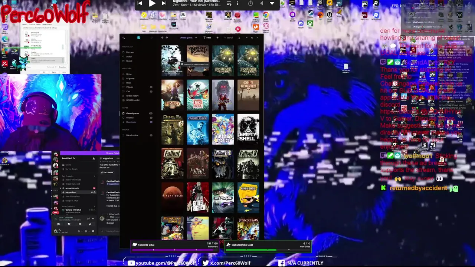Open Recent in GOG Galaxy sidebar
Viewport: 475px width, 267px height.
click(x=127, y=61)
